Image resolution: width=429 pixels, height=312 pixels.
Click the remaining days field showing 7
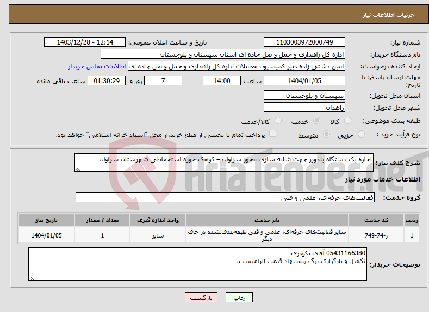[163, 80]
